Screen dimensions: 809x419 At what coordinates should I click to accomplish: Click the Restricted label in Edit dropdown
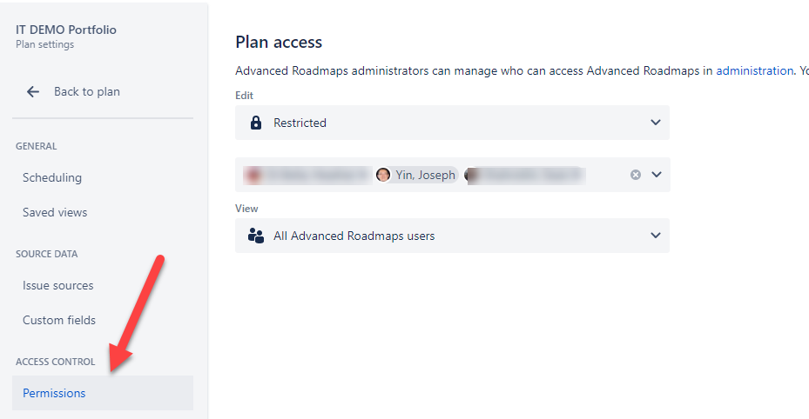[300, 123]
